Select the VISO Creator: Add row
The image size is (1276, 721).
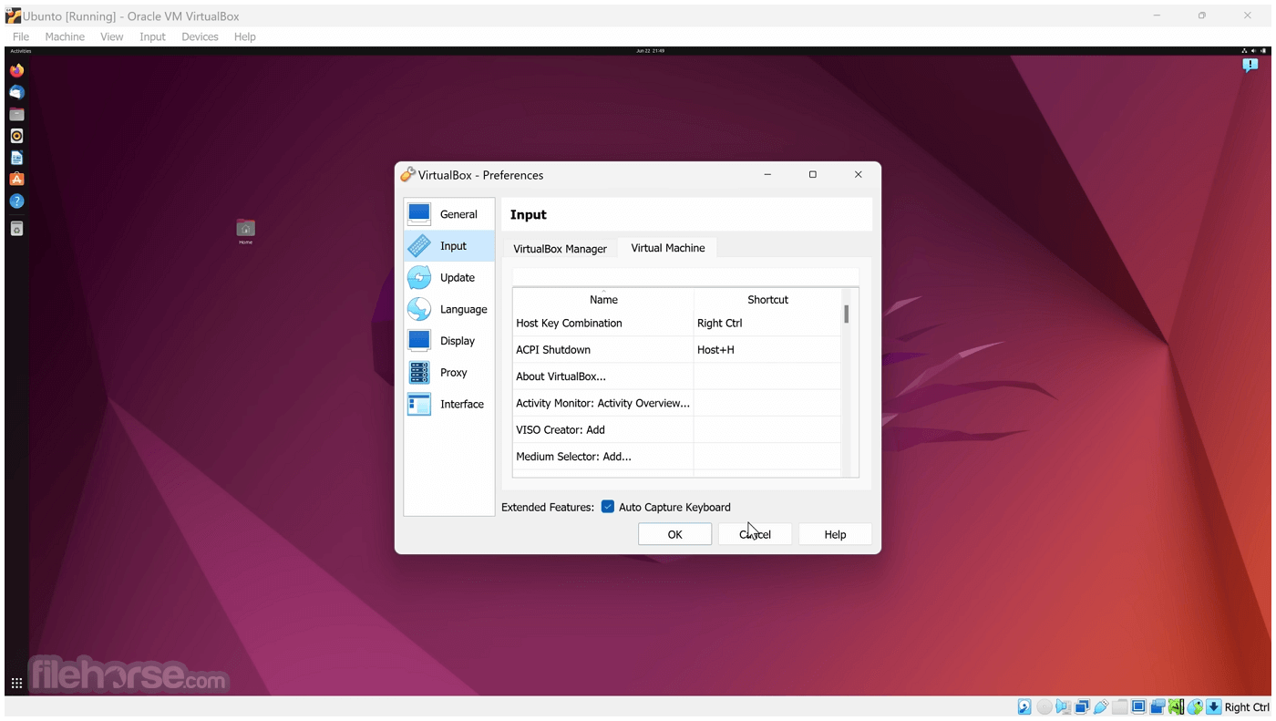[676, 429]
